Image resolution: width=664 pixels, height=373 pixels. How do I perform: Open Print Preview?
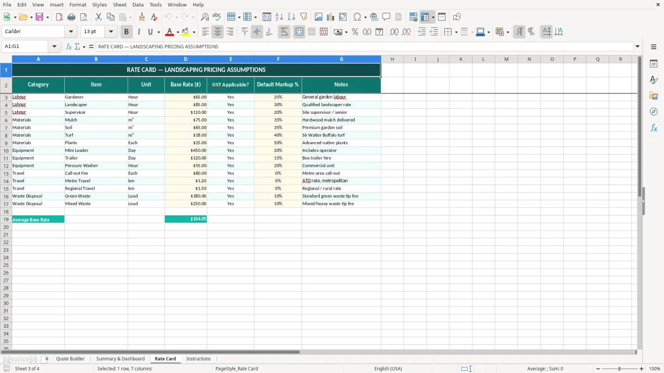(x=84, y=17)
